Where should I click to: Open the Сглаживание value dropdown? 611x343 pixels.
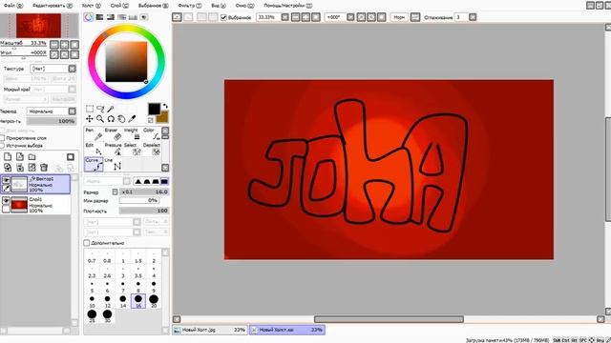point(473,17)
